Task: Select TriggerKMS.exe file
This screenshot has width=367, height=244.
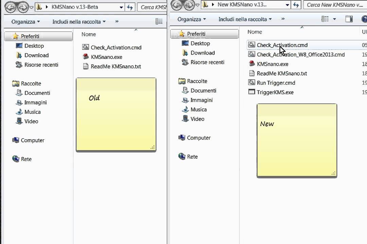Action: [271, 92]
